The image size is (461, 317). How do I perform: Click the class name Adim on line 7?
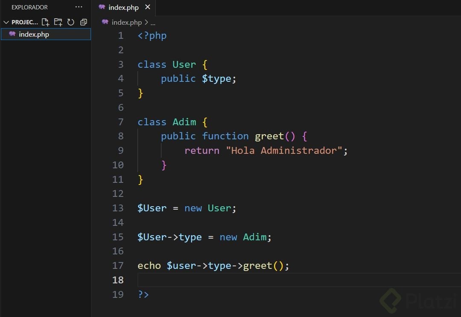pyautogui.click(x=184, y=122)
